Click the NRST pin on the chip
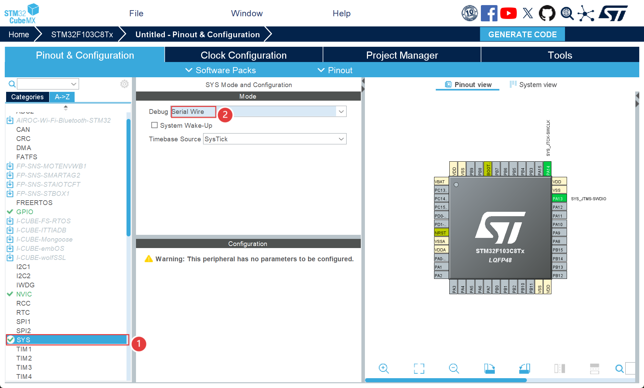This screenshot has height=388, width=644. click(x=441, y=233)
